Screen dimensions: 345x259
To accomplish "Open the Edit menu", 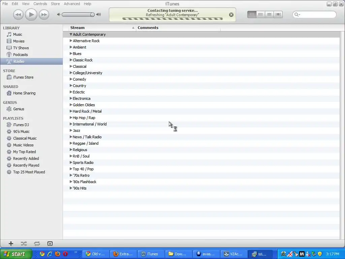I will (x=15, y=4).
